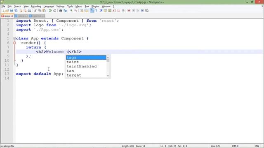Click the 'Unix (LF)' status bar field
The height and width of the screenshot is (148, 264).
click(x=215, y=146)
